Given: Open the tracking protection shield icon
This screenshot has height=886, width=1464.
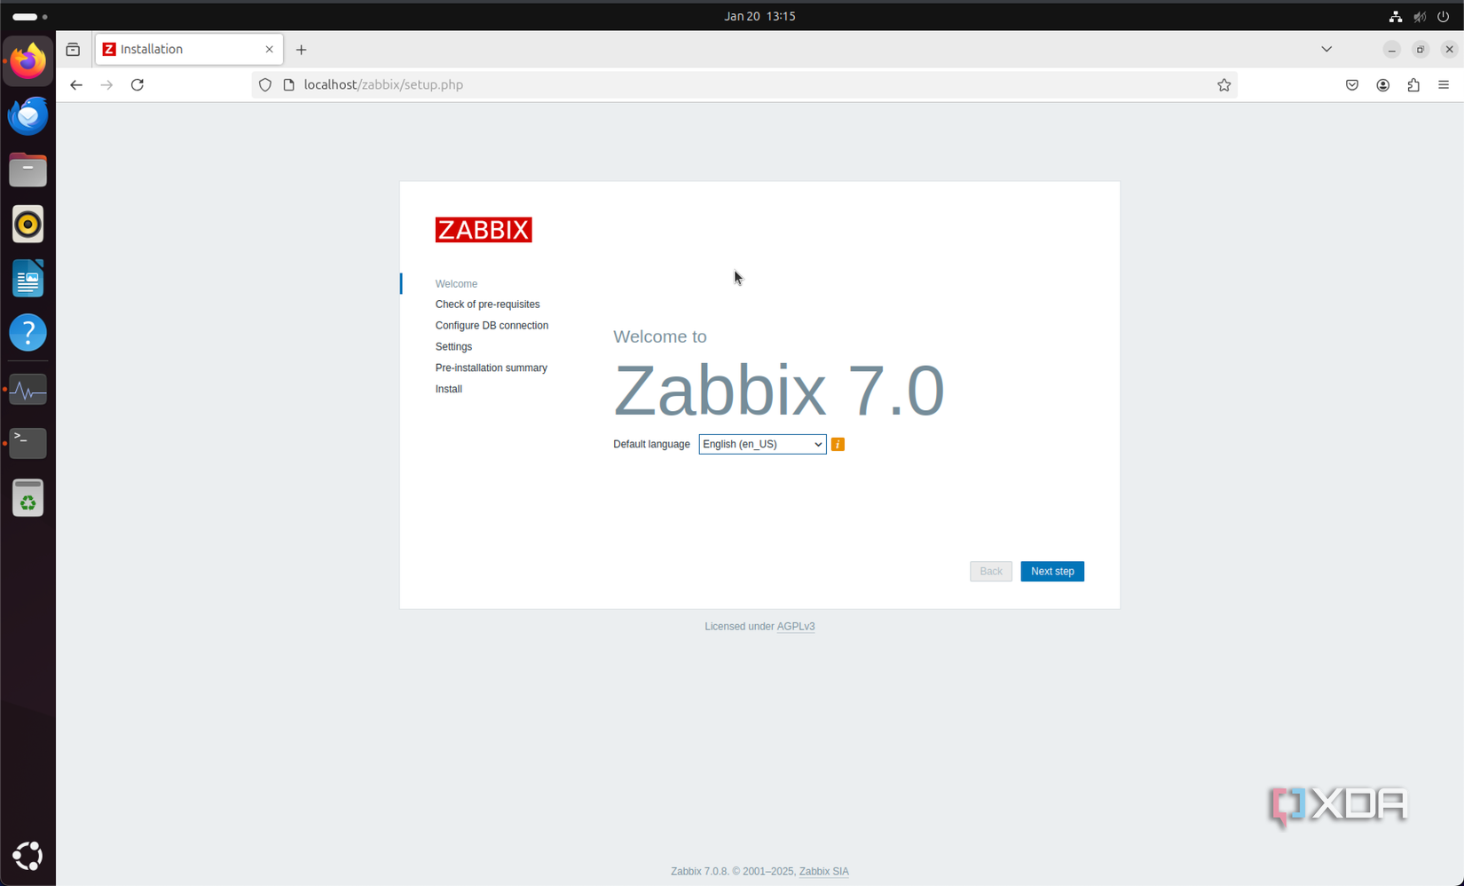Looking at the screenshot, I should click(264, 84).
